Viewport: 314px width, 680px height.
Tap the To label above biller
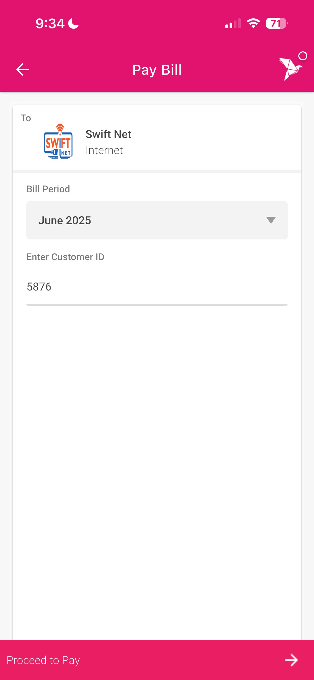click(x=26, y=118)
